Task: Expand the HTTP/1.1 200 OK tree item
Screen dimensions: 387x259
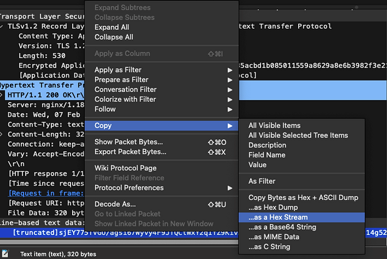Action: [x=2, y=95]
